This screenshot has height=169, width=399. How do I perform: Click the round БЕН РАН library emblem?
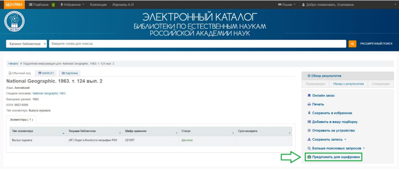tap(14, 22)
